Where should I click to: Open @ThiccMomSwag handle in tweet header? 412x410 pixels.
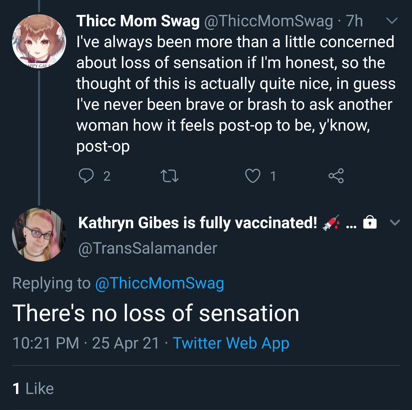pyautogui.click(x=269, y=21)
